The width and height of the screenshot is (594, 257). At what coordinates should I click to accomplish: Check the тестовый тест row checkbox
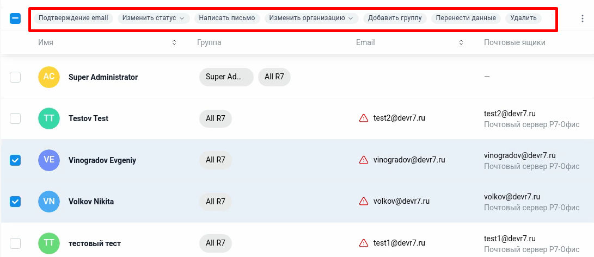(x=15, y=243)
